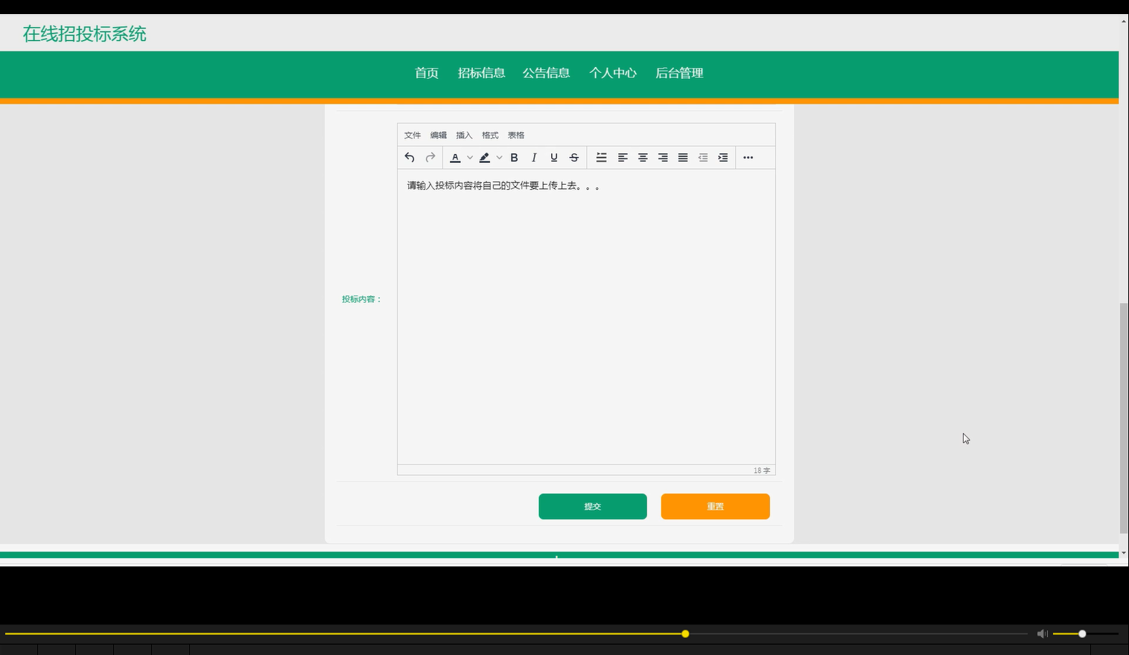Open the highlight color dropdown arrow
Viewport: 1129px width, 655px height.
pos(499,158)
